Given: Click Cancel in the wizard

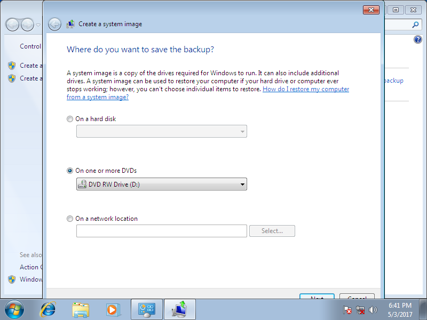Looking at the screenshot, I should tap(357, 297).
